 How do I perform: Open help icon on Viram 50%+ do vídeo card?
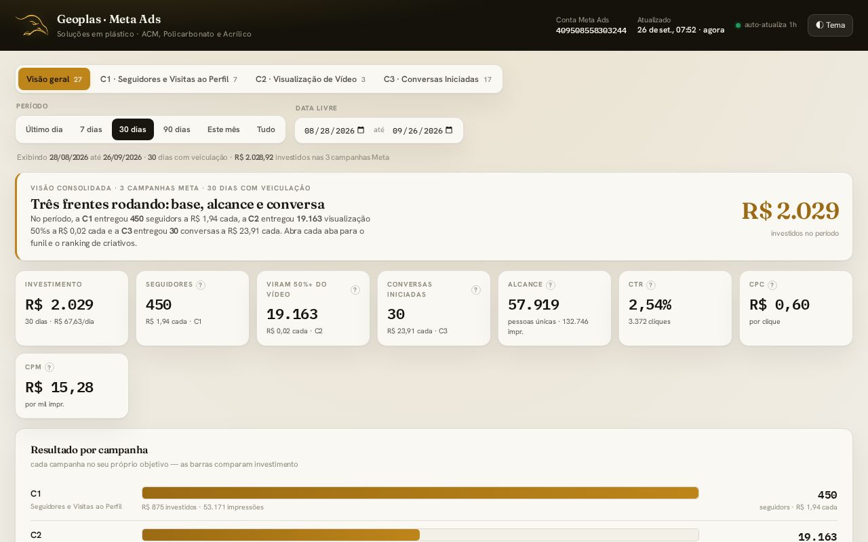(x=355, y=290)
